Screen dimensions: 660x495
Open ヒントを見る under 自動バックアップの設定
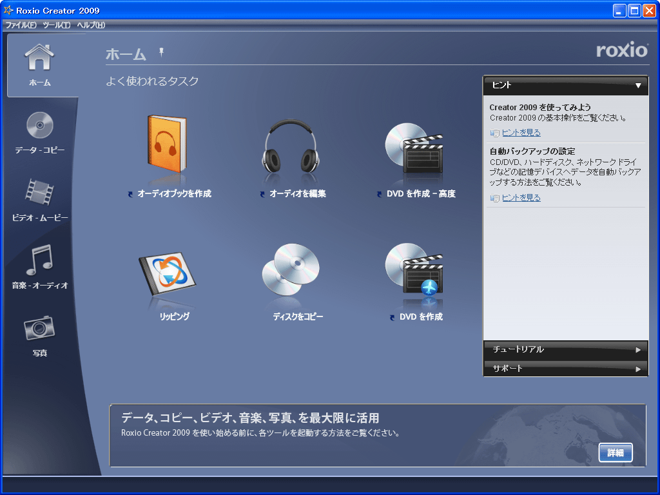tap(521, 197)
